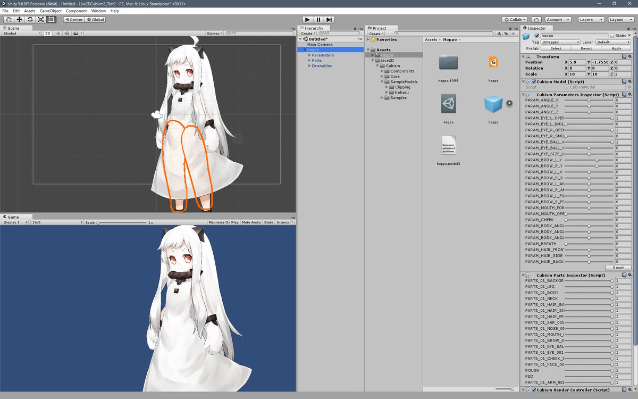
Task: Open Scene view Gizmos dropdown
Action: (214, 33)
